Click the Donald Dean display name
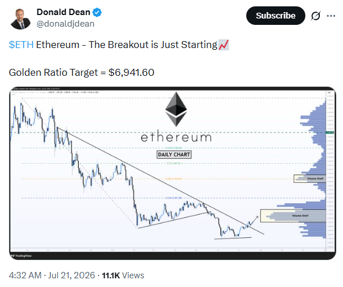This screenshot has width=343, height=287. tap(63, 12)
